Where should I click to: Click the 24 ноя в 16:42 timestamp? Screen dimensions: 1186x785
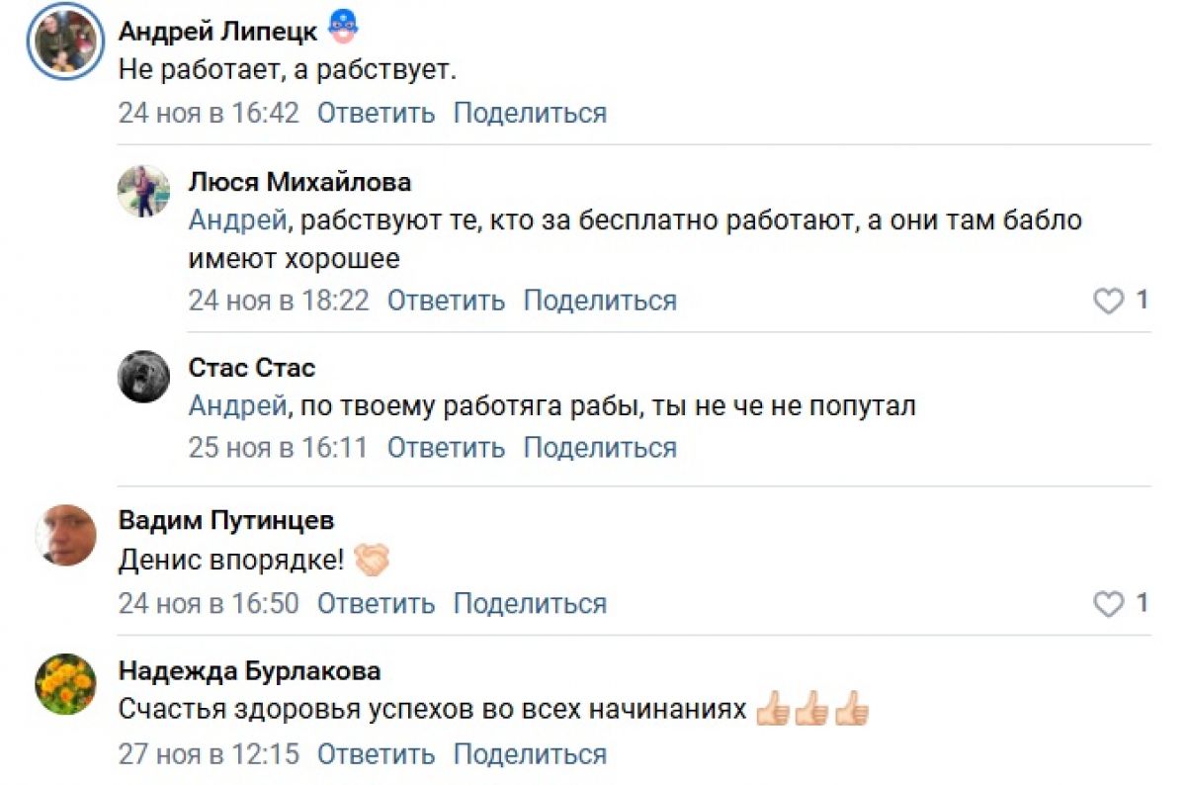[x=209, y=113]
